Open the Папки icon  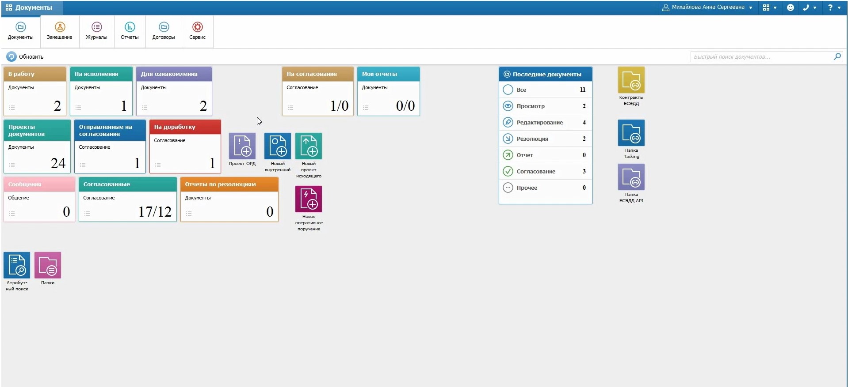point(48,265)
